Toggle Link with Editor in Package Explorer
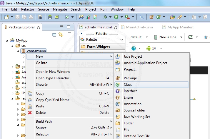210x139 pixels. [61, 35]
